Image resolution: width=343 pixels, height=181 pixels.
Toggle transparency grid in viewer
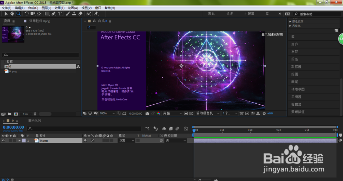[x=191, y=114]
